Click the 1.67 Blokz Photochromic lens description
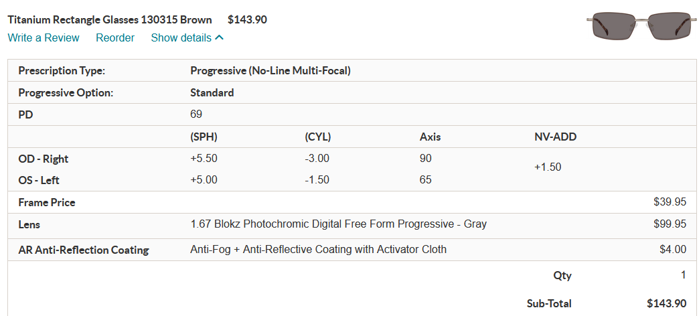 [x=339, y=224]
